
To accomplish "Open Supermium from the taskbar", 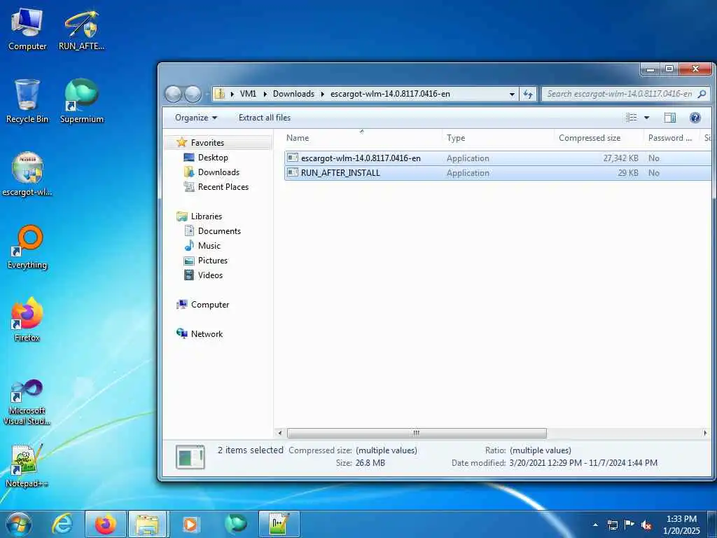I will pos(235,524).
